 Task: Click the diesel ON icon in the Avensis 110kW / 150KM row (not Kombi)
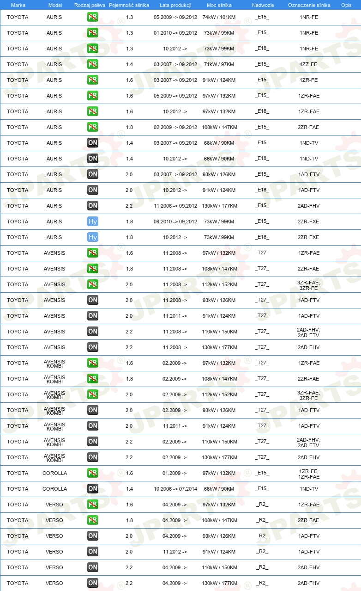pos(93,332)
